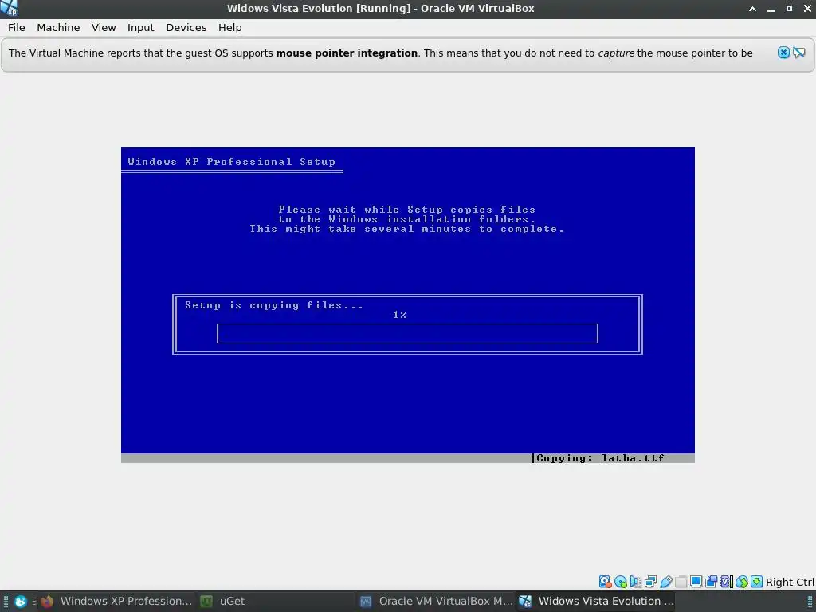Click the 'mouse pointer integration' bold text
Image resolution: width=816 pixels, height=612 pixels.
(x=347, y=53)
